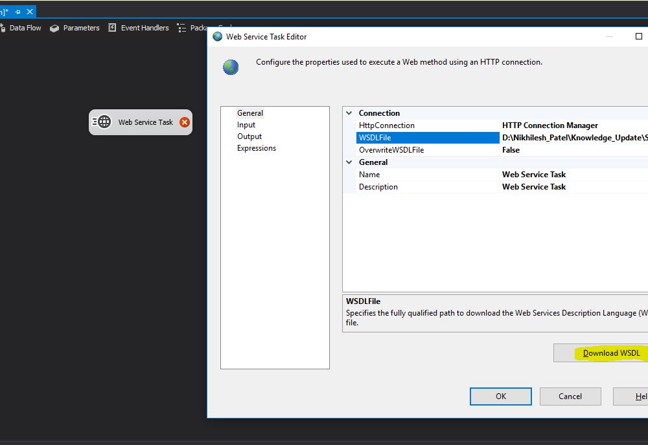Image resolution: width=648 pixels, height=445 pixels.
Task: Collapse the General property group
Action: (349, 162)
